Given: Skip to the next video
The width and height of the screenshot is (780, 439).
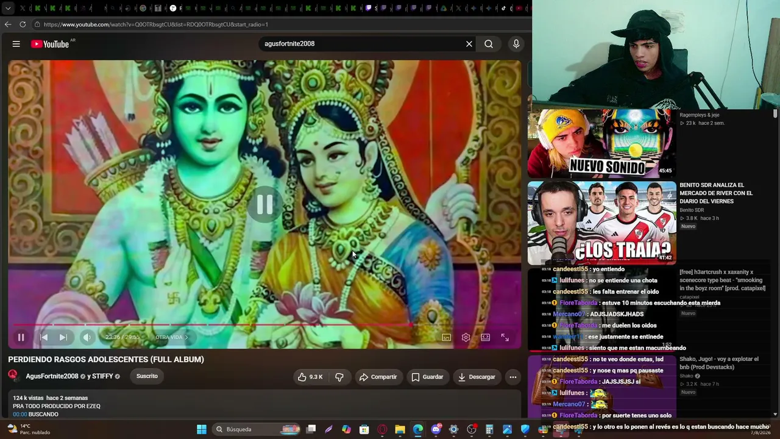Looking at the screenshot, I should 63,337.
